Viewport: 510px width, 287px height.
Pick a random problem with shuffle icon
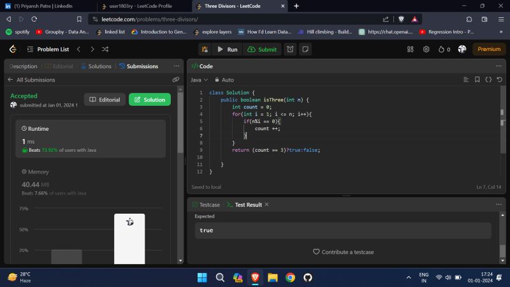[x=106, y=49]
